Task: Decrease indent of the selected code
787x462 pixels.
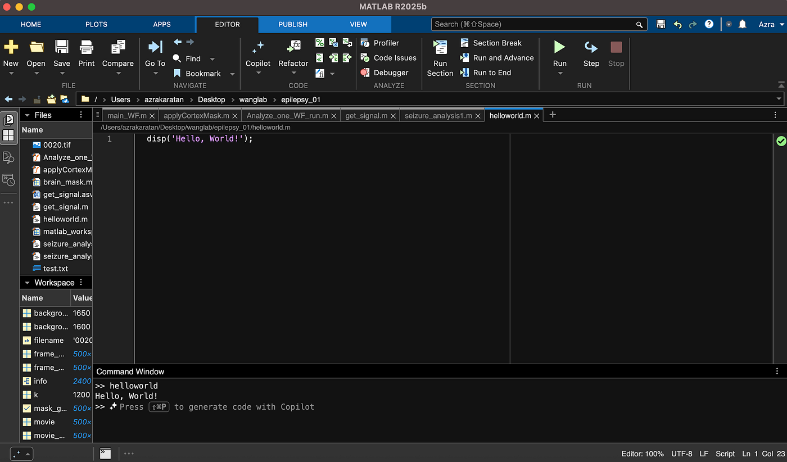Action: click(347, 58)
